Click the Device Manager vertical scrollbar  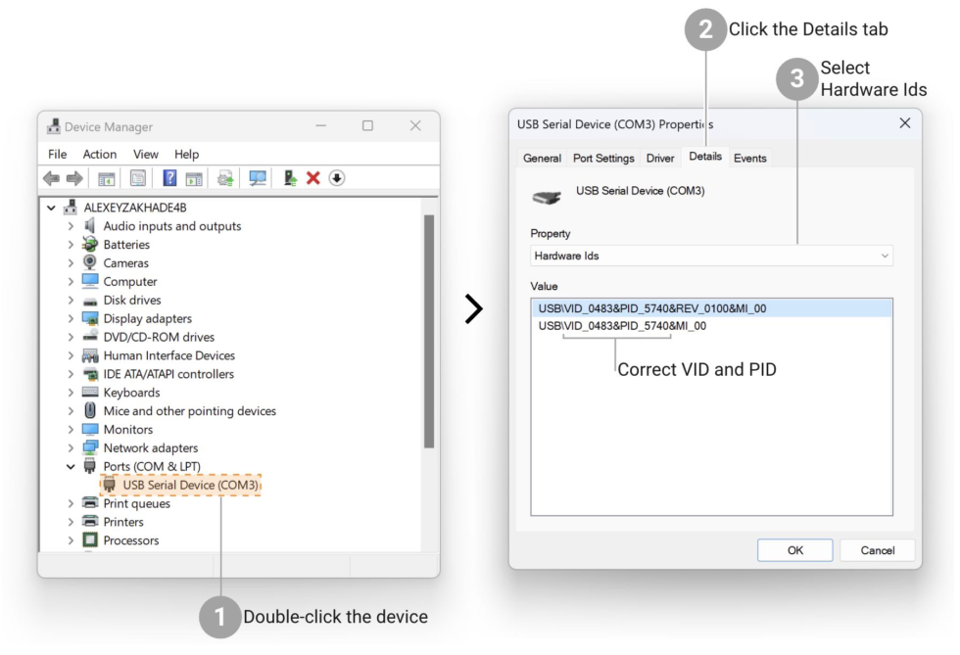pyautogui.click(x=428, y=333)
